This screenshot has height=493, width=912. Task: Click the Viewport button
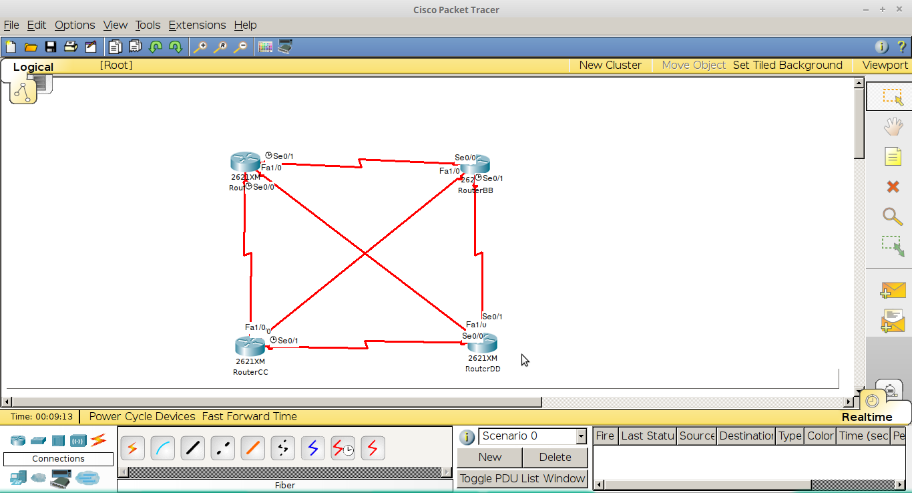pyautogui.click(x=885, y=65)
